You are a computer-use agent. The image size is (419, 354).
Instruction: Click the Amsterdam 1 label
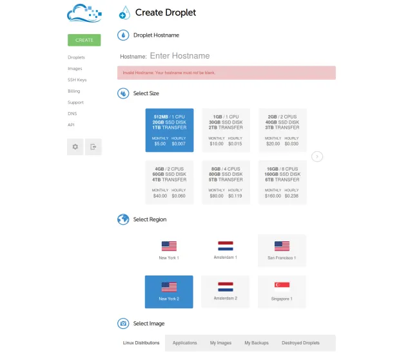pyautogui.click(x=225, y=257)
